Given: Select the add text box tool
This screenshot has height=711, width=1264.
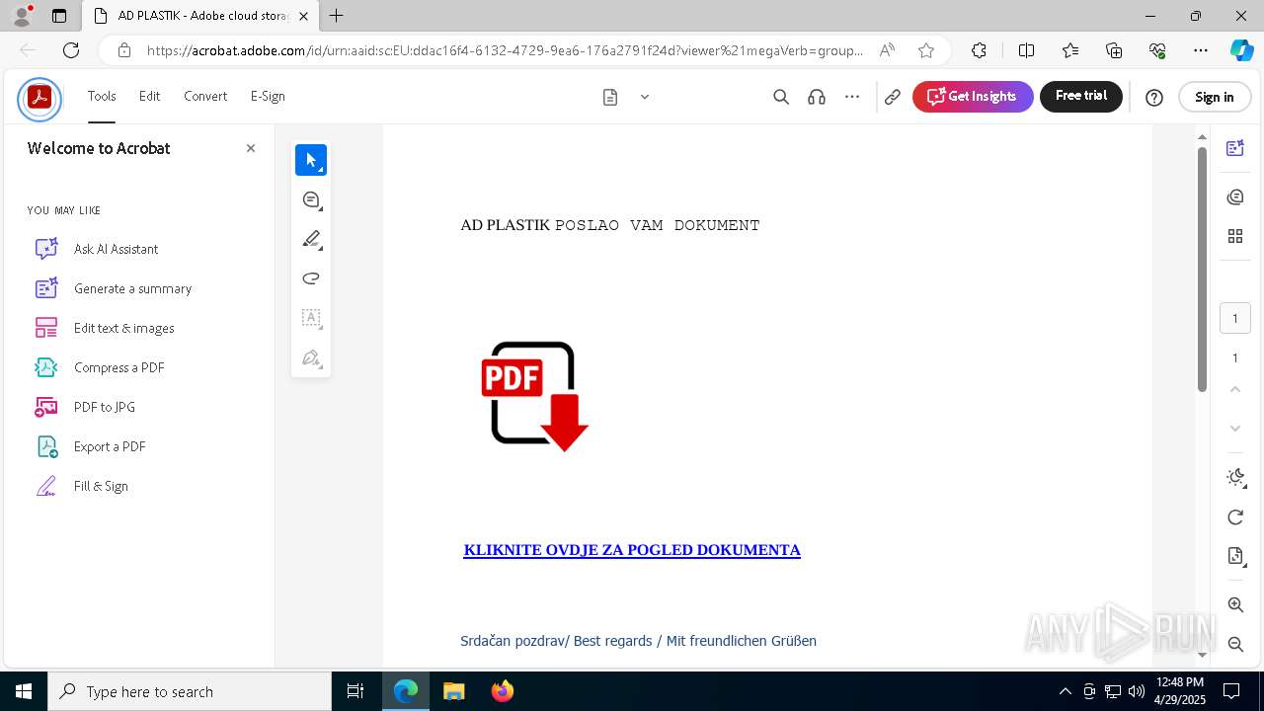Looking at the screenshot, I should 311,318.
